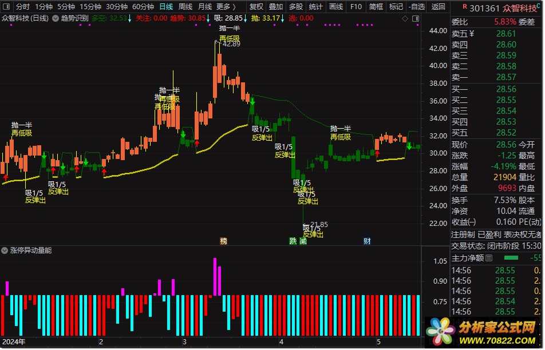Select the 买三 price 28.54
The image size is (545, 350).
(x=506, y=111)
